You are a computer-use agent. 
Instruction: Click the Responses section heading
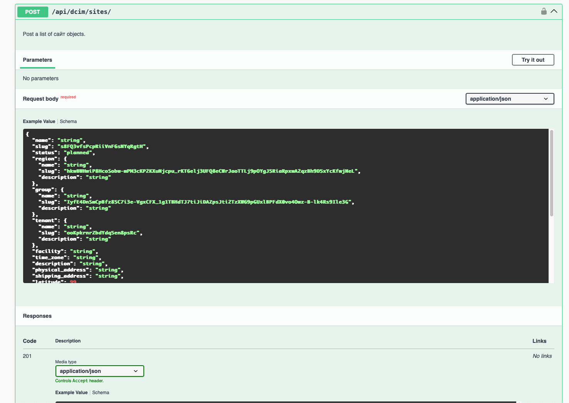point(37,316)
